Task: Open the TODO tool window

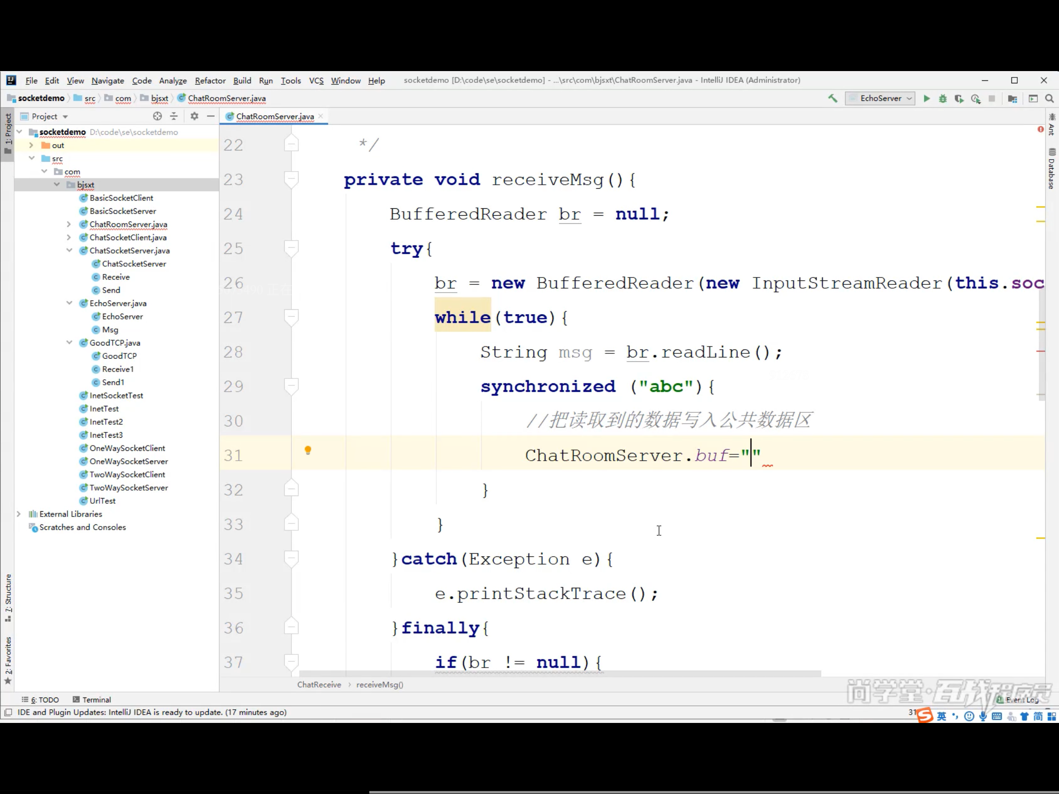Action: (x=40, y=699)
